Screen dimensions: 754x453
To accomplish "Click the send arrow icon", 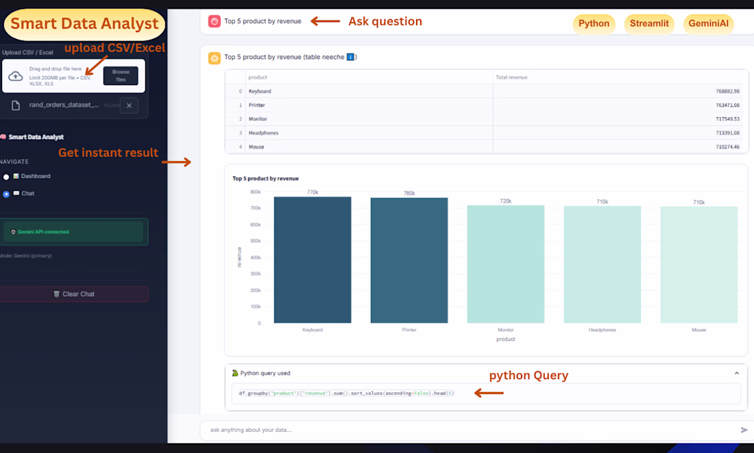I will click(744, 430).
